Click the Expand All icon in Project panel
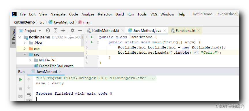The image size is (249, 111). pos(56,30)
